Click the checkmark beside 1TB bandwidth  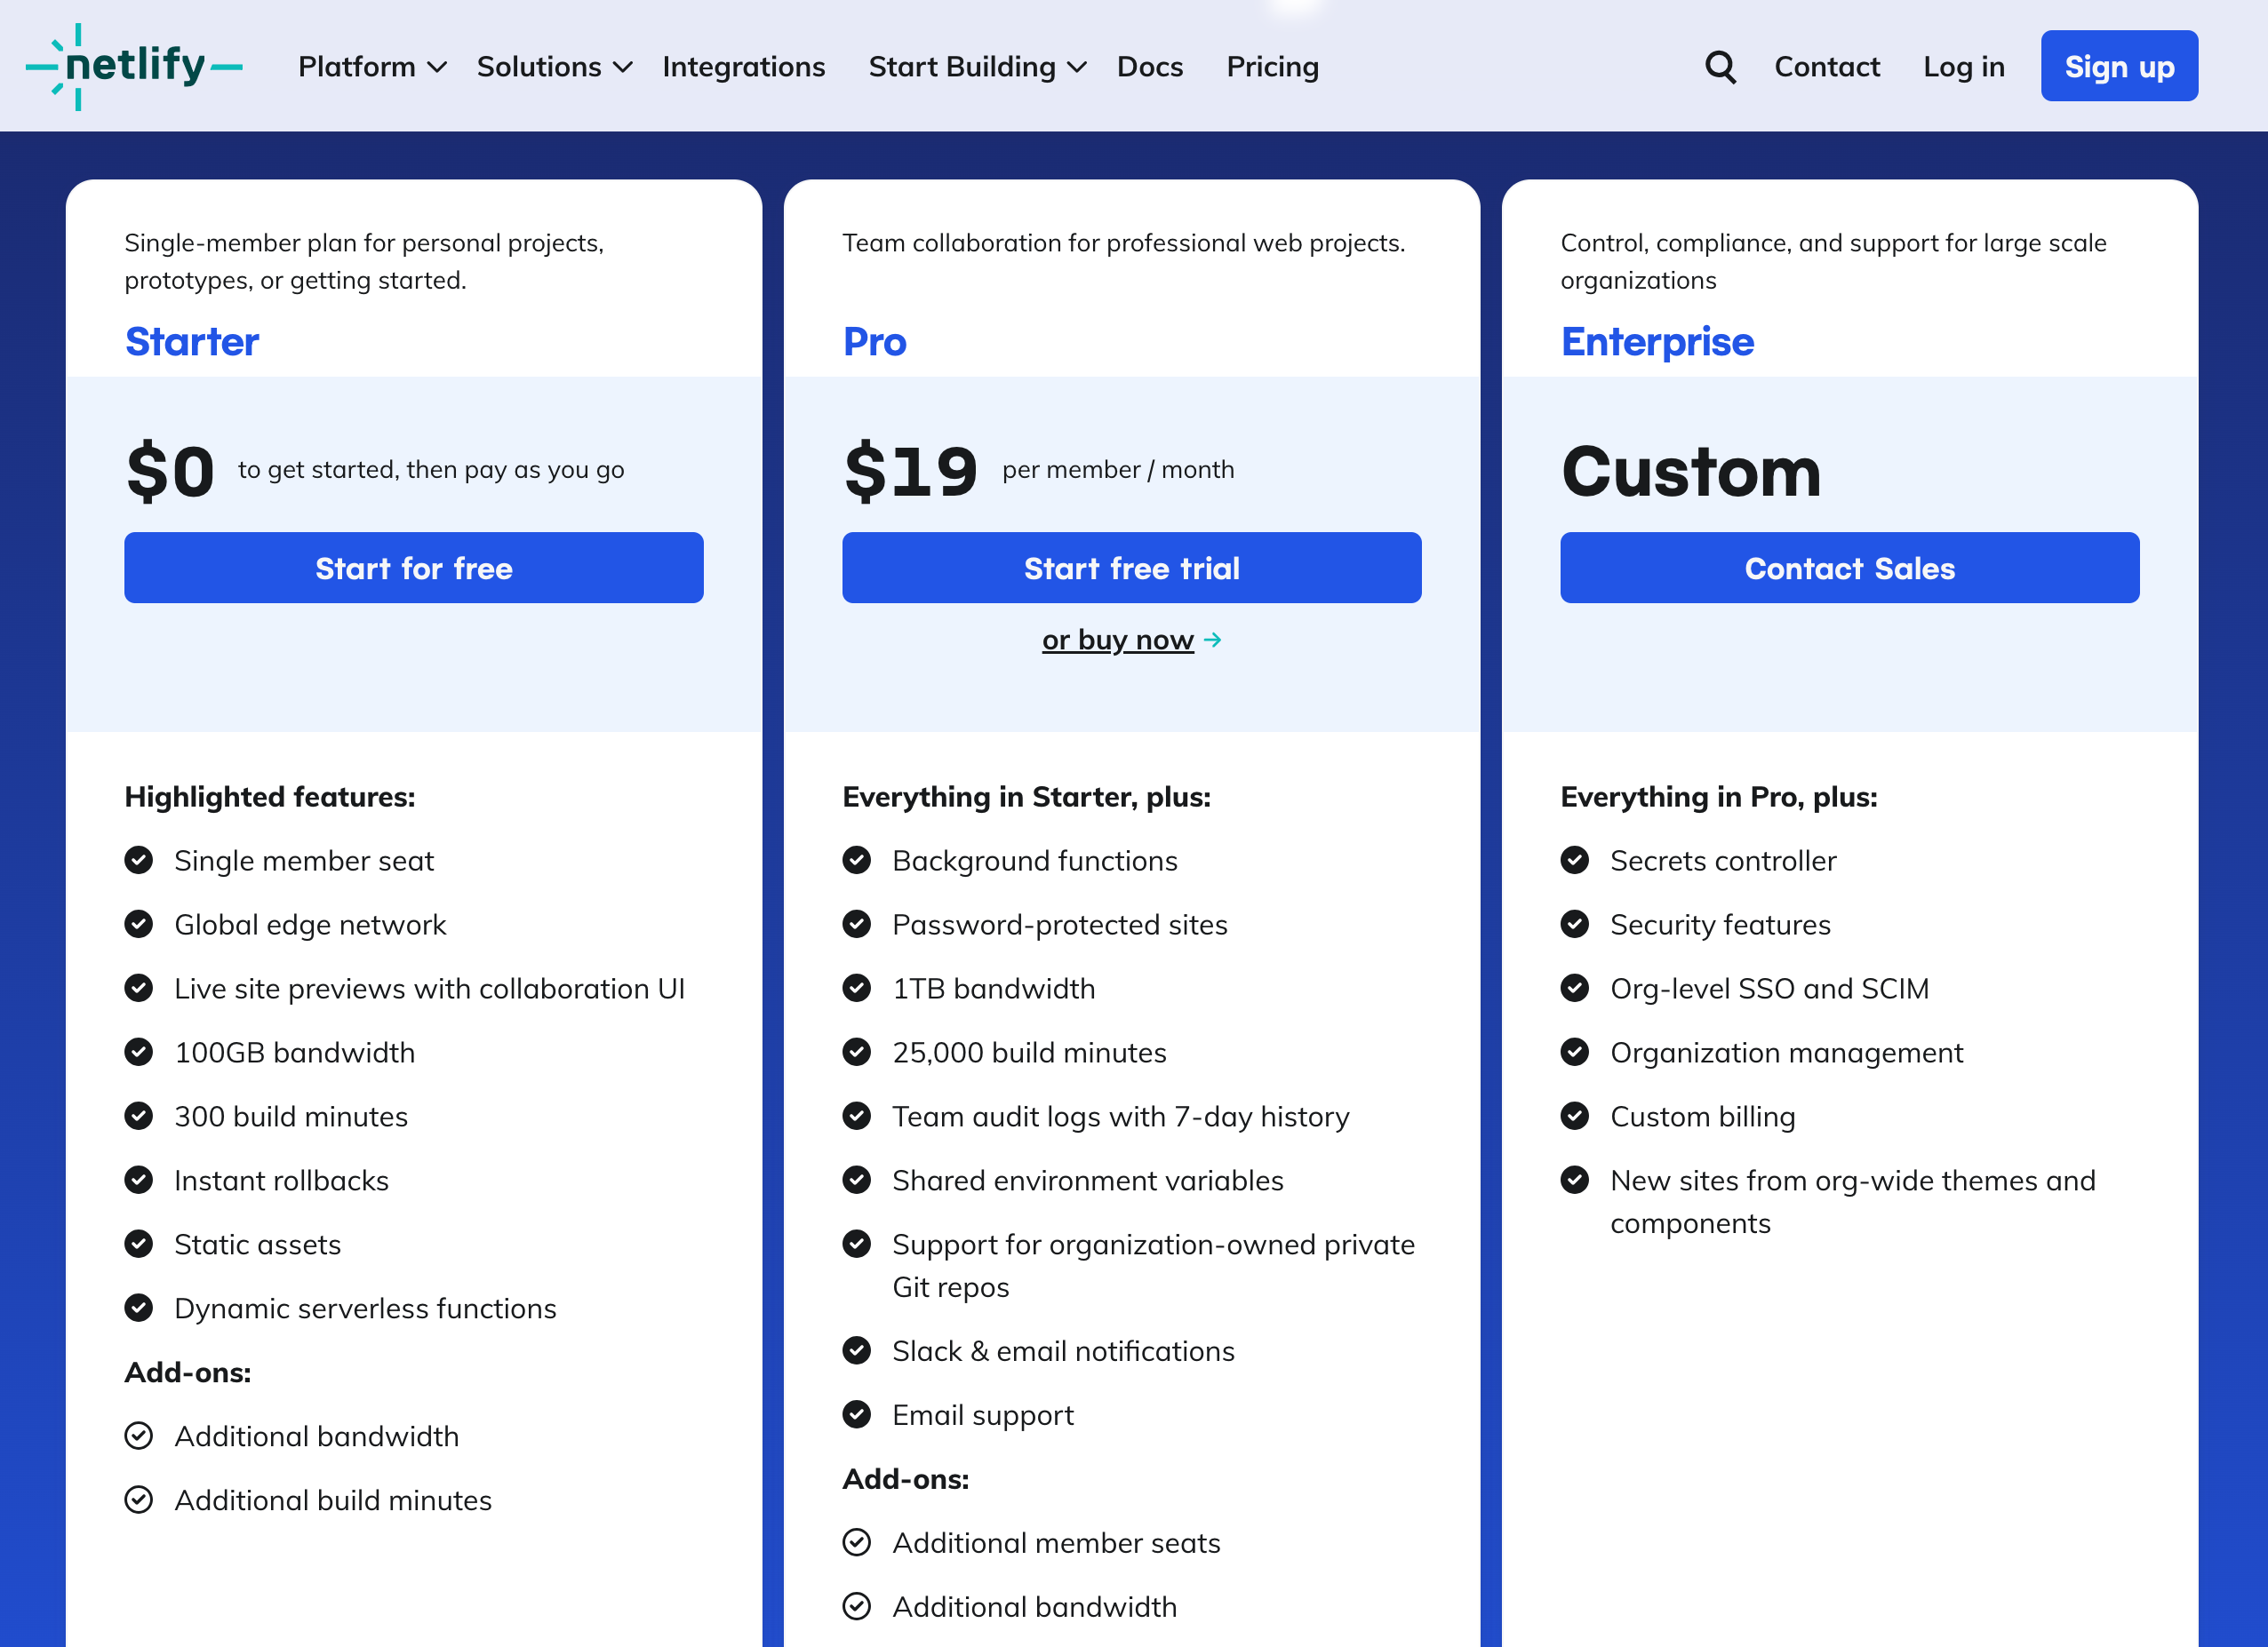[857, 989]
